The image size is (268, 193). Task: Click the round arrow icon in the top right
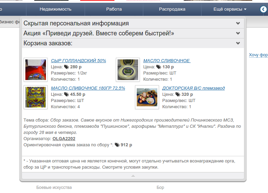(263, 9)
